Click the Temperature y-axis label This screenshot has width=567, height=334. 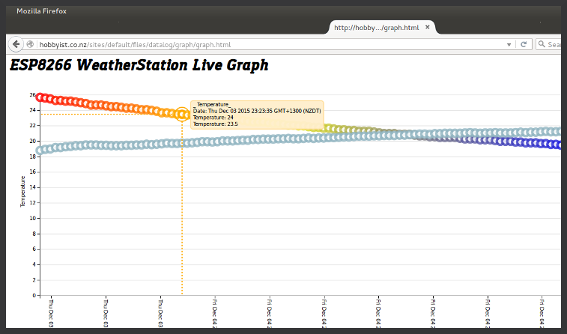click(x=22, y=192)
